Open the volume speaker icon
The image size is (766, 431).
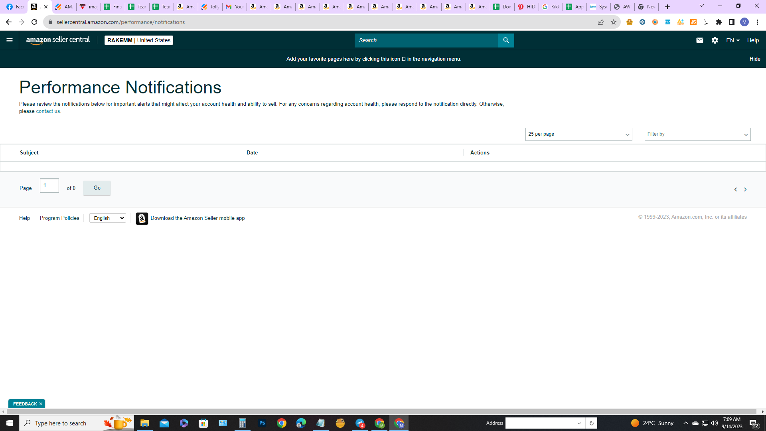(x=714, y=423)
